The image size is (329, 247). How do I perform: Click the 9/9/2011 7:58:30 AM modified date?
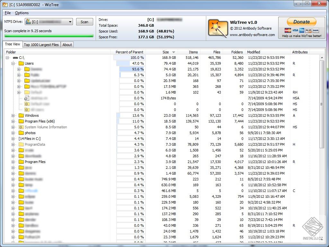pyautogui.click(x=264, y=133)
